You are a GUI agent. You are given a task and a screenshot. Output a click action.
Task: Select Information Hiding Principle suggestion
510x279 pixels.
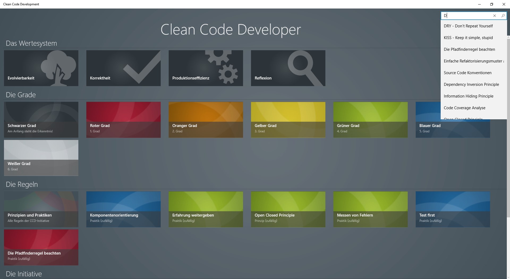(x=474, y=96)
